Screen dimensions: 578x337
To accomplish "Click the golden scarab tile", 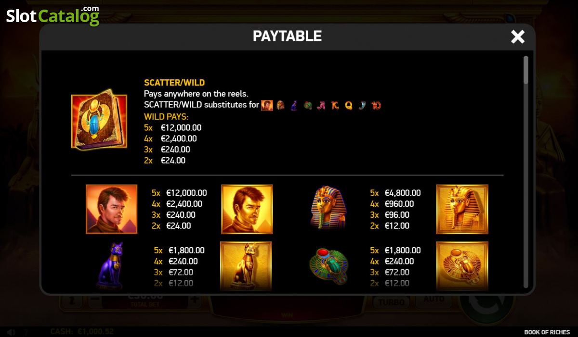I will click(462, 266).
